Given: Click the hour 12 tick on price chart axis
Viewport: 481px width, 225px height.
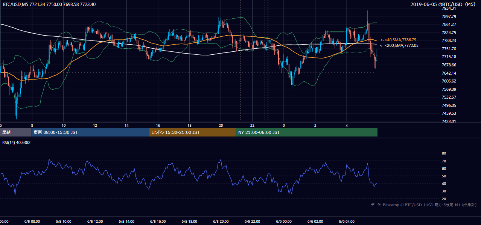Looking at the screenshot, I should (95, 126).
